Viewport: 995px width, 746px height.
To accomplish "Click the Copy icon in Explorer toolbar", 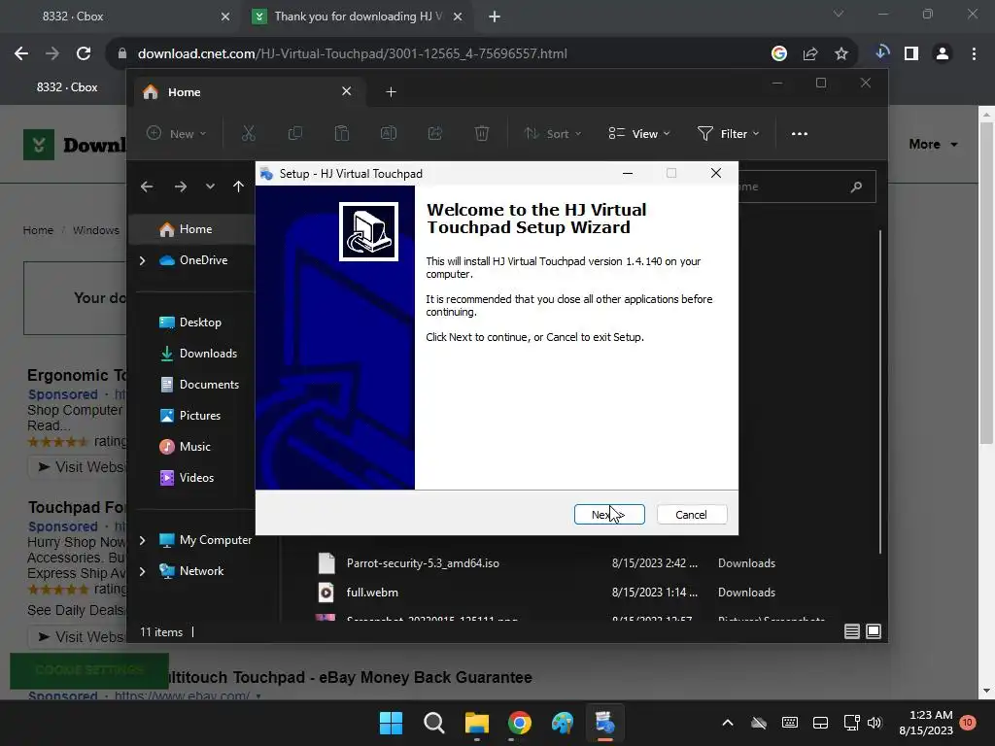I will (x=295, y=133).
